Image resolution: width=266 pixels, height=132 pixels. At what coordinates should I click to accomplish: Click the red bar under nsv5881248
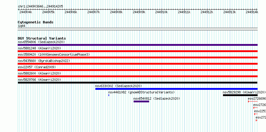(137, 51)
